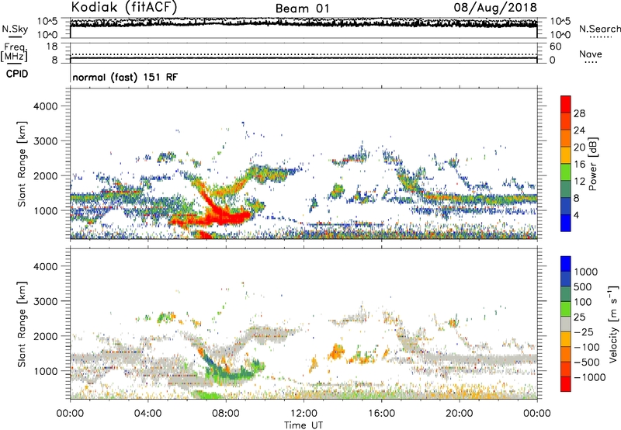Click the "normal (fast) 151 RF" text

tap(125, 77)
